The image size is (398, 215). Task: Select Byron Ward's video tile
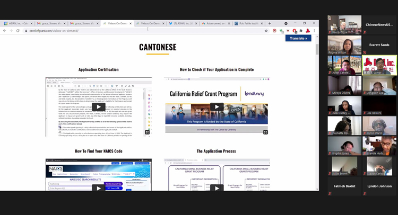point(379,126)
